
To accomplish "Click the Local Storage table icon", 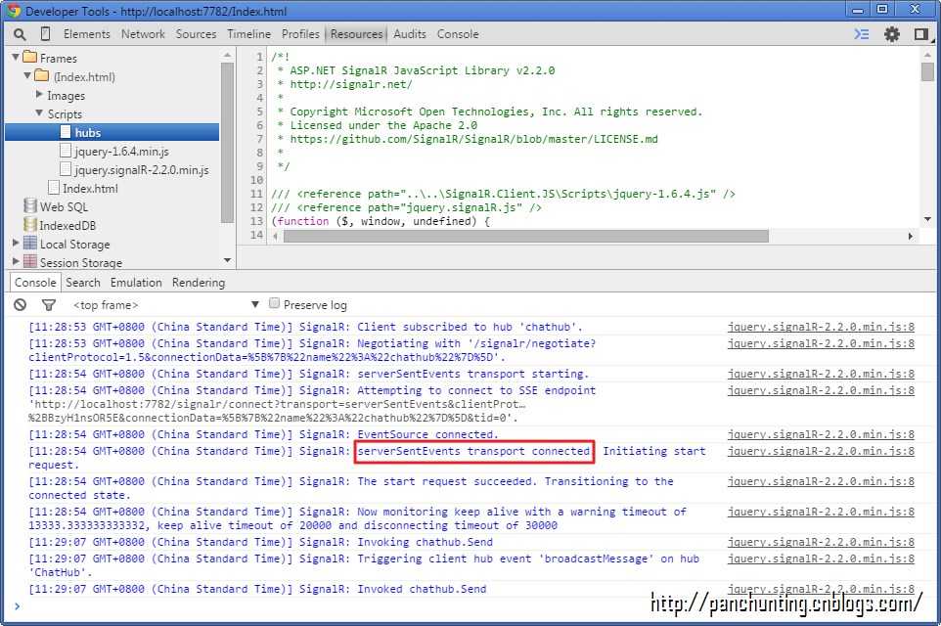I will click(30, 244).
